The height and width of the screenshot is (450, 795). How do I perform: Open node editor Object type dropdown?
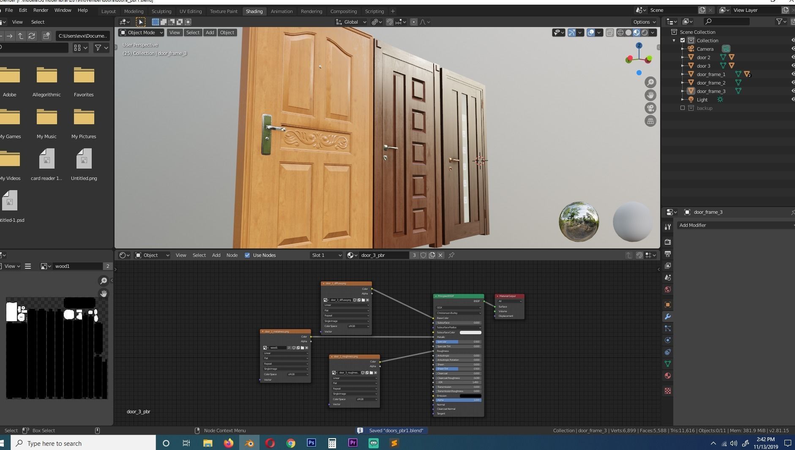click(152, 255)
